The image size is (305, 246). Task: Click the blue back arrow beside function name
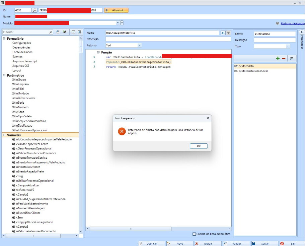pyautogui.click(x=223, y=33)
